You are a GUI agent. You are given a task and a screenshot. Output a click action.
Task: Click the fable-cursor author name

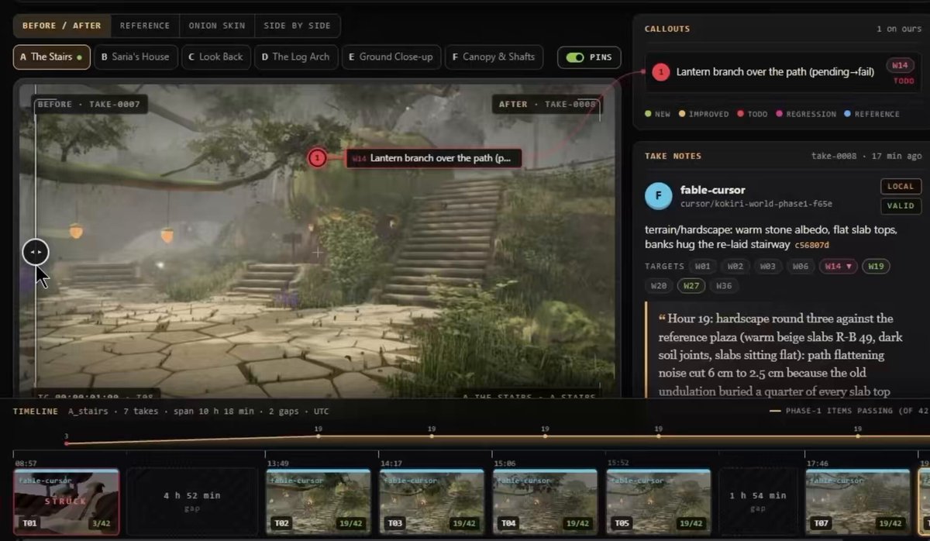(712, 190)
